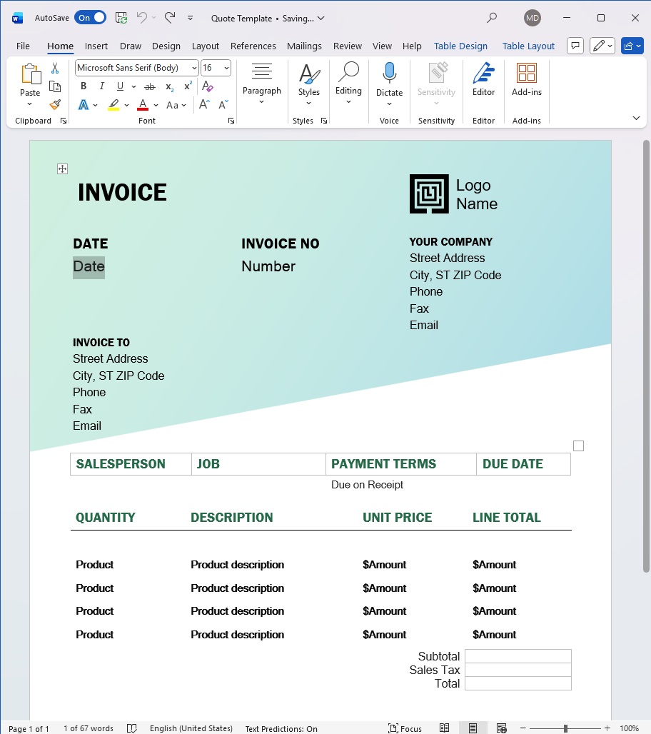
Task: Toggle bold formatting
Action: pos(84,85)
